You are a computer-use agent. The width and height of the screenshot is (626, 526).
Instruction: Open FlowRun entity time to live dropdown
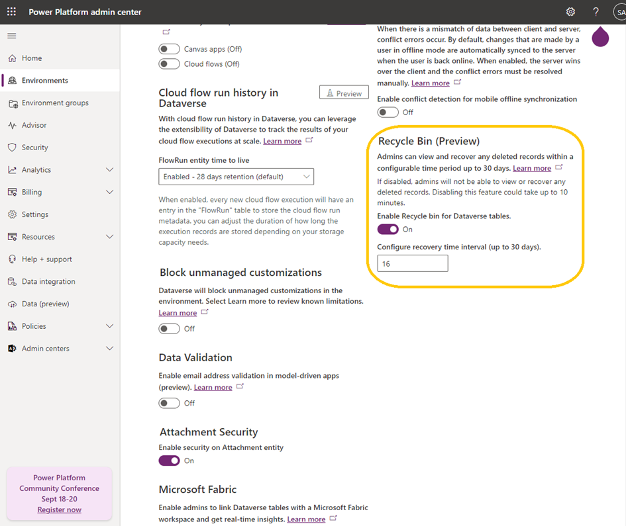236,177
